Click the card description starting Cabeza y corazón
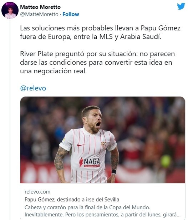Screen dimensions: 188x220 point(102,211)
